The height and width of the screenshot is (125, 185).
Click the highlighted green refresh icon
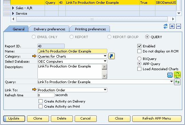pyautogui.click(x=177, y=75)
